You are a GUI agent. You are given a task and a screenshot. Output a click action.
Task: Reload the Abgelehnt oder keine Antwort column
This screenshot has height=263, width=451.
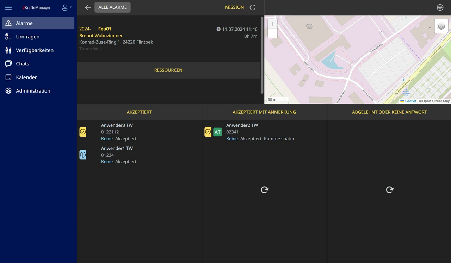pyautogui.click(x=389, y=190)
